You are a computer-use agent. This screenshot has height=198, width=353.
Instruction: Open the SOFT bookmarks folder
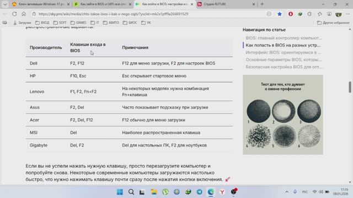click(x=60, y=23)
